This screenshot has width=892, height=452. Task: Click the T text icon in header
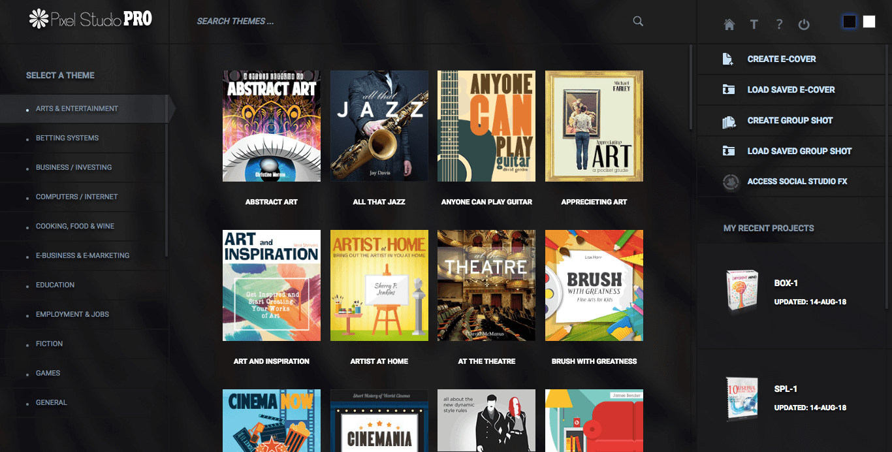(x=754, y=25)
